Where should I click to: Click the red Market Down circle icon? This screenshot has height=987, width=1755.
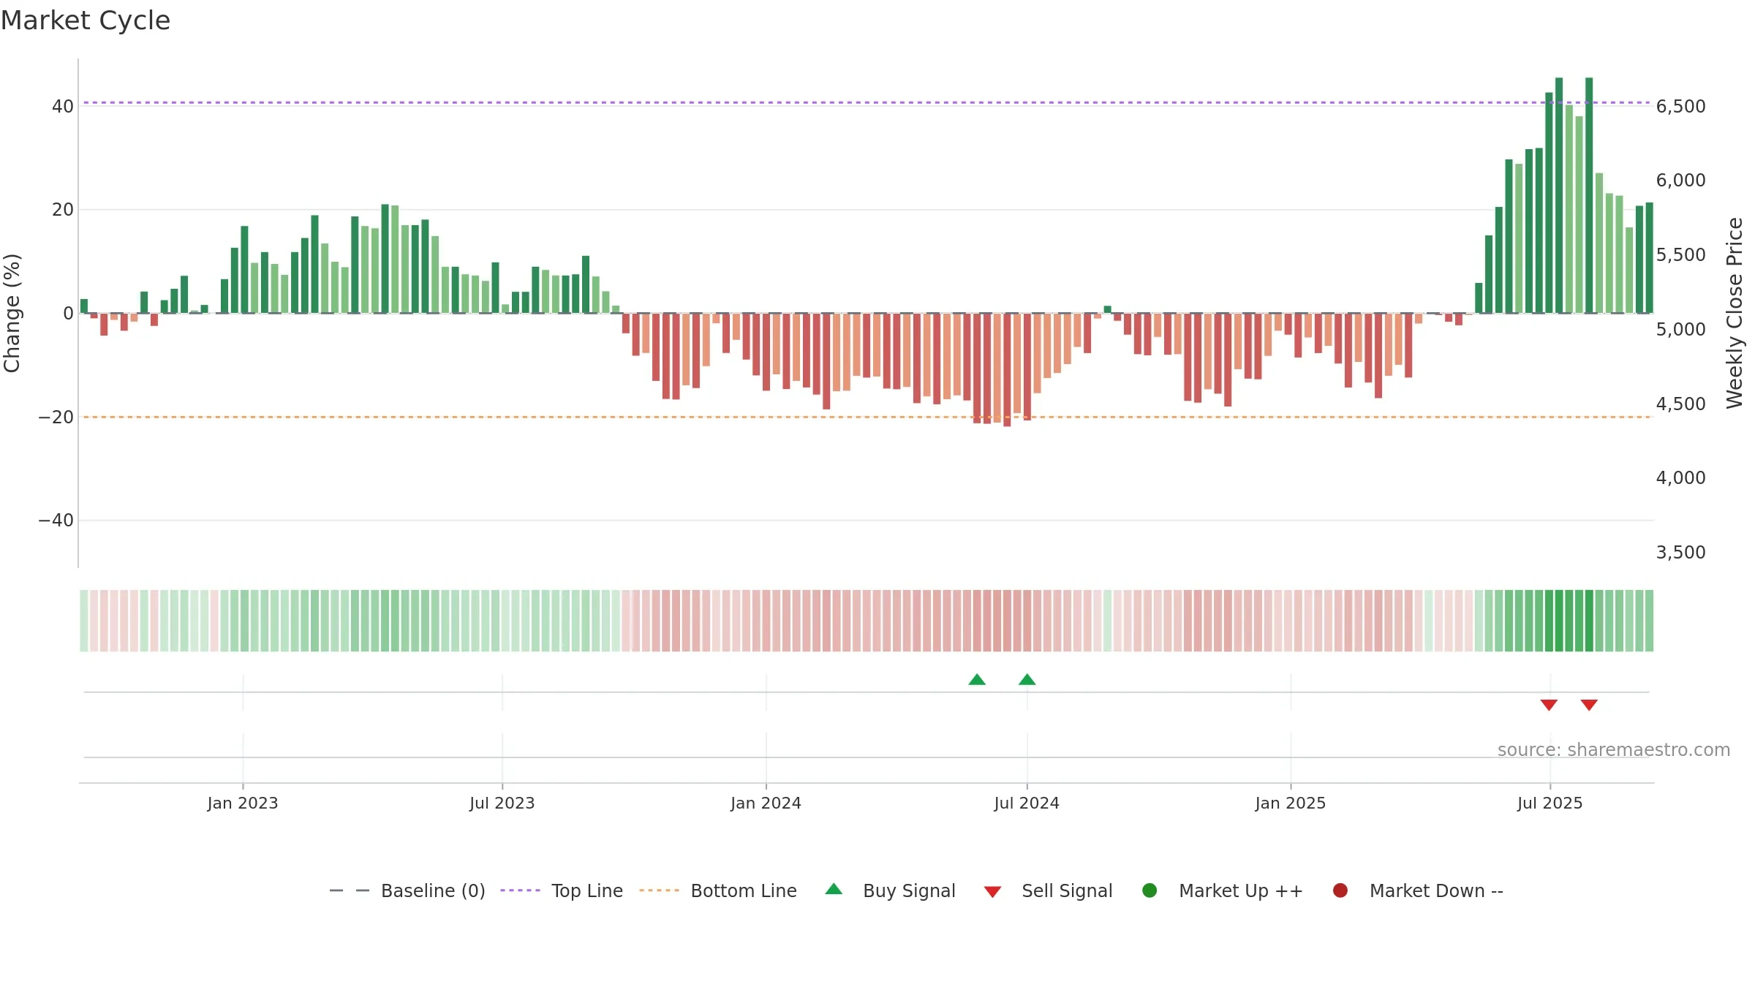point(1340,890)
